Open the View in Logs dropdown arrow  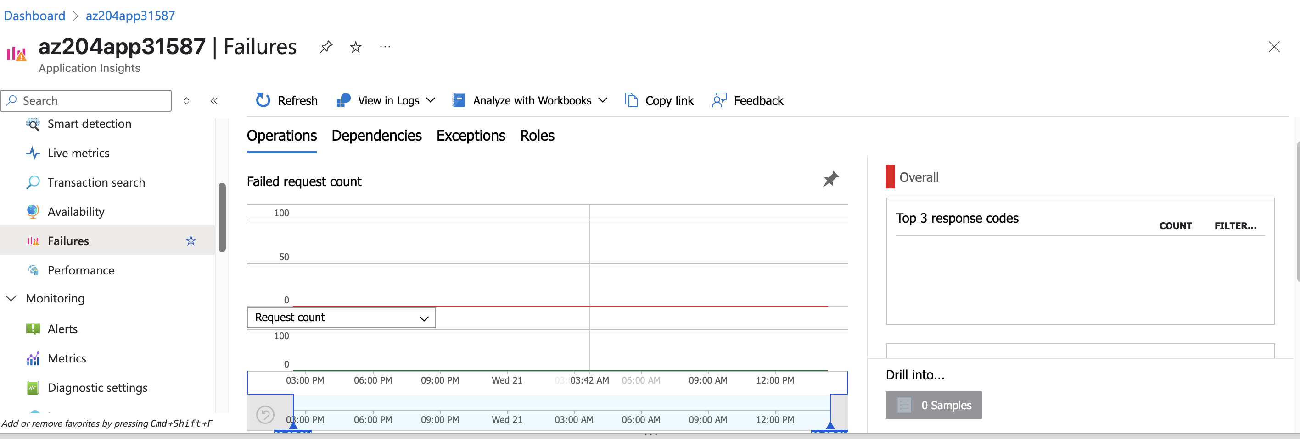(431, 100)
